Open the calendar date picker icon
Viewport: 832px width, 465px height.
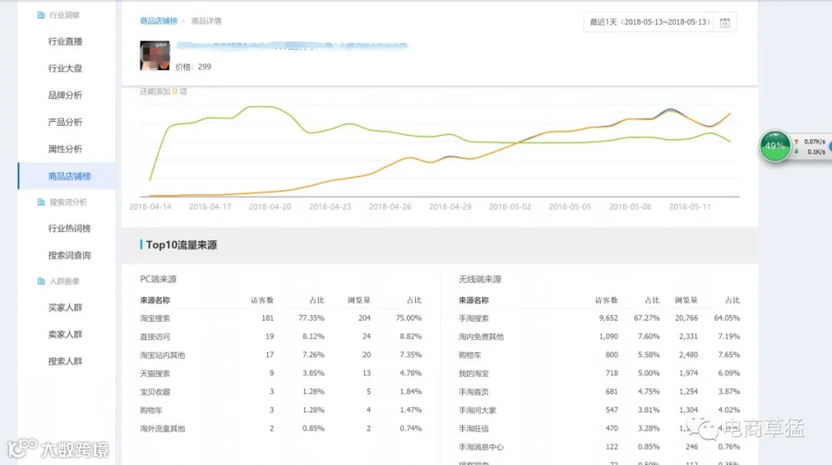[724, 22]
